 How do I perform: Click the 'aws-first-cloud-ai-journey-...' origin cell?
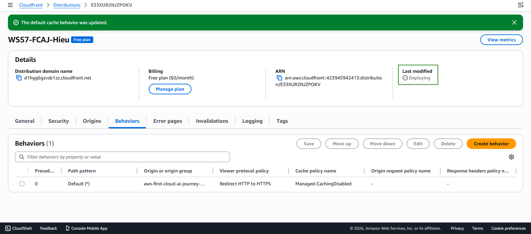174,184
